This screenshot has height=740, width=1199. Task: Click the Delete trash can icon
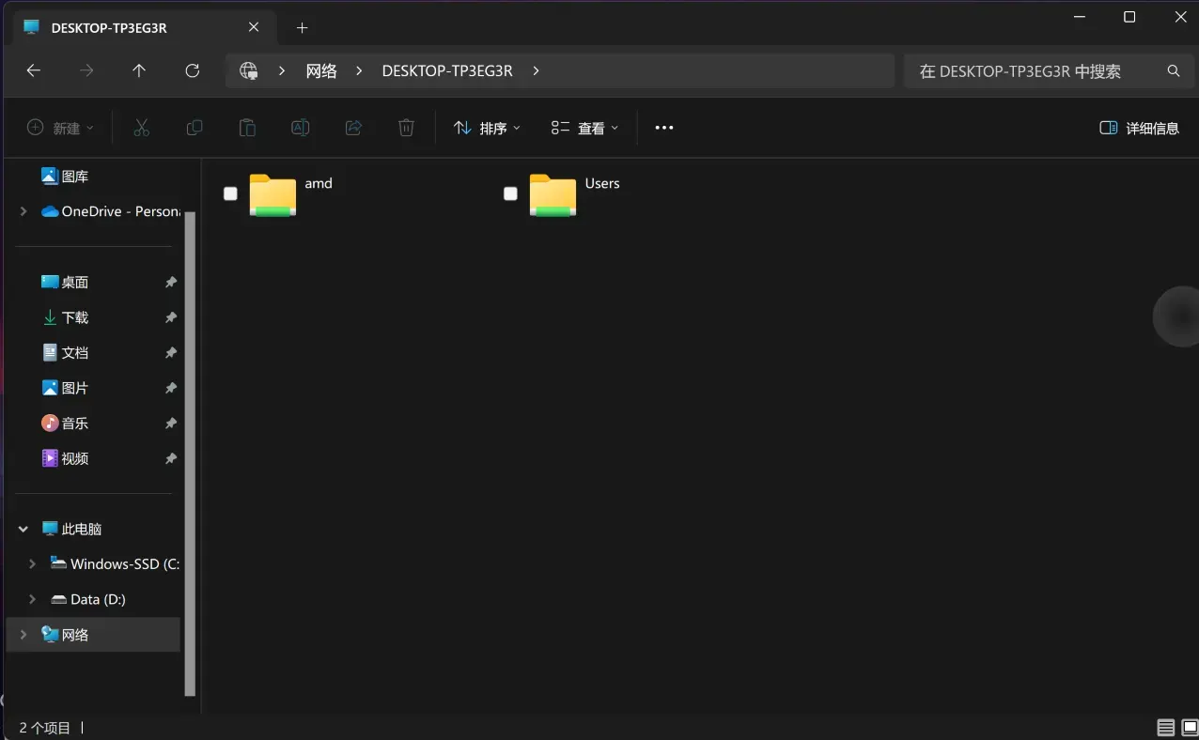(x=406, y=128)
